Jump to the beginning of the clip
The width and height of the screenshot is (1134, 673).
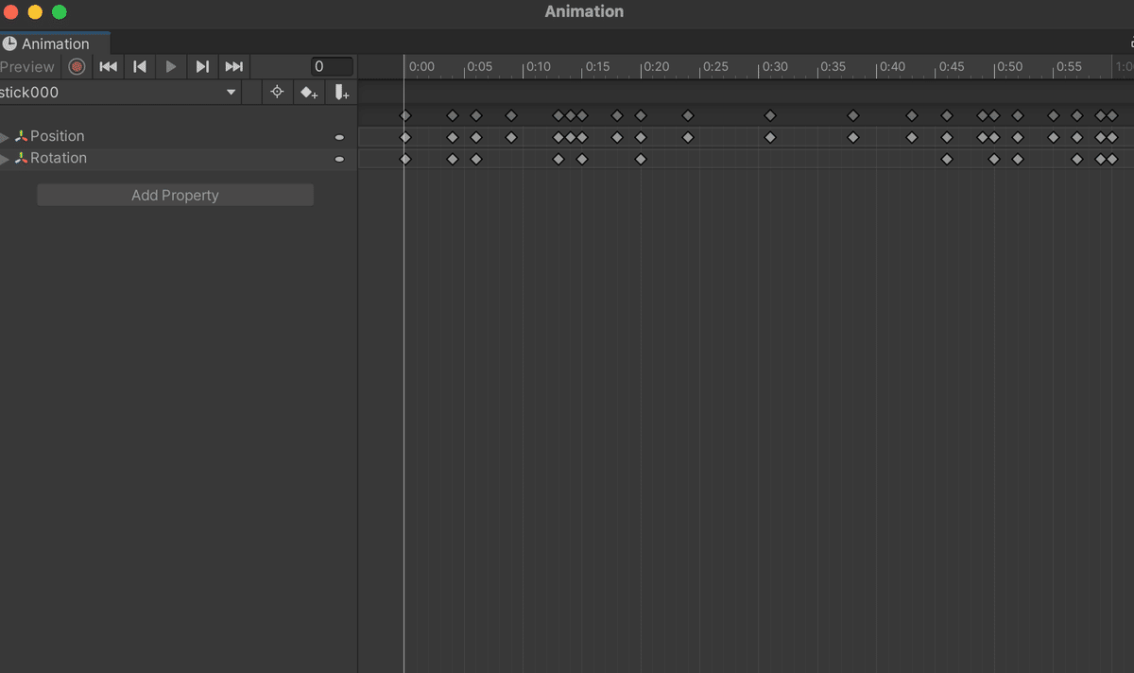point(109,66)
